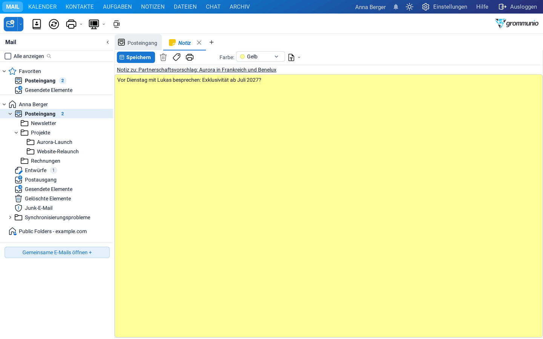Open categories with the tag icon
The image size is (543, 339).
(176, 57)
